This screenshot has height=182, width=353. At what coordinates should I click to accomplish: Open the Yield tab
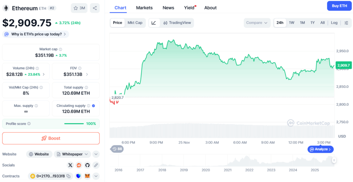tap(190, 8)
